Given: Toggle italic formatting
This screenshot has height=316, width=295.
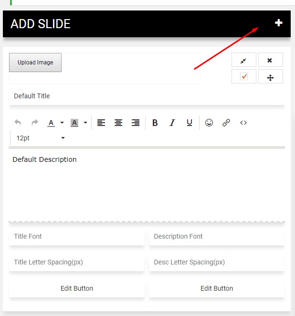Looking at the screenshot, I should (x=172, y=123).
